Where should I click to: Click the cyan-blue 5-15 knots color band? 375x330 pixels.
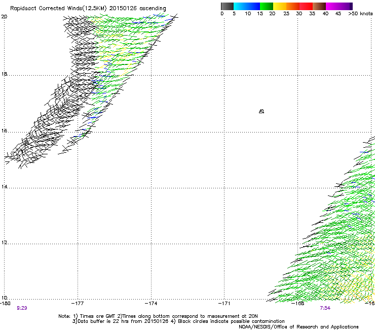pyautogui.click(x=247, y=6)
